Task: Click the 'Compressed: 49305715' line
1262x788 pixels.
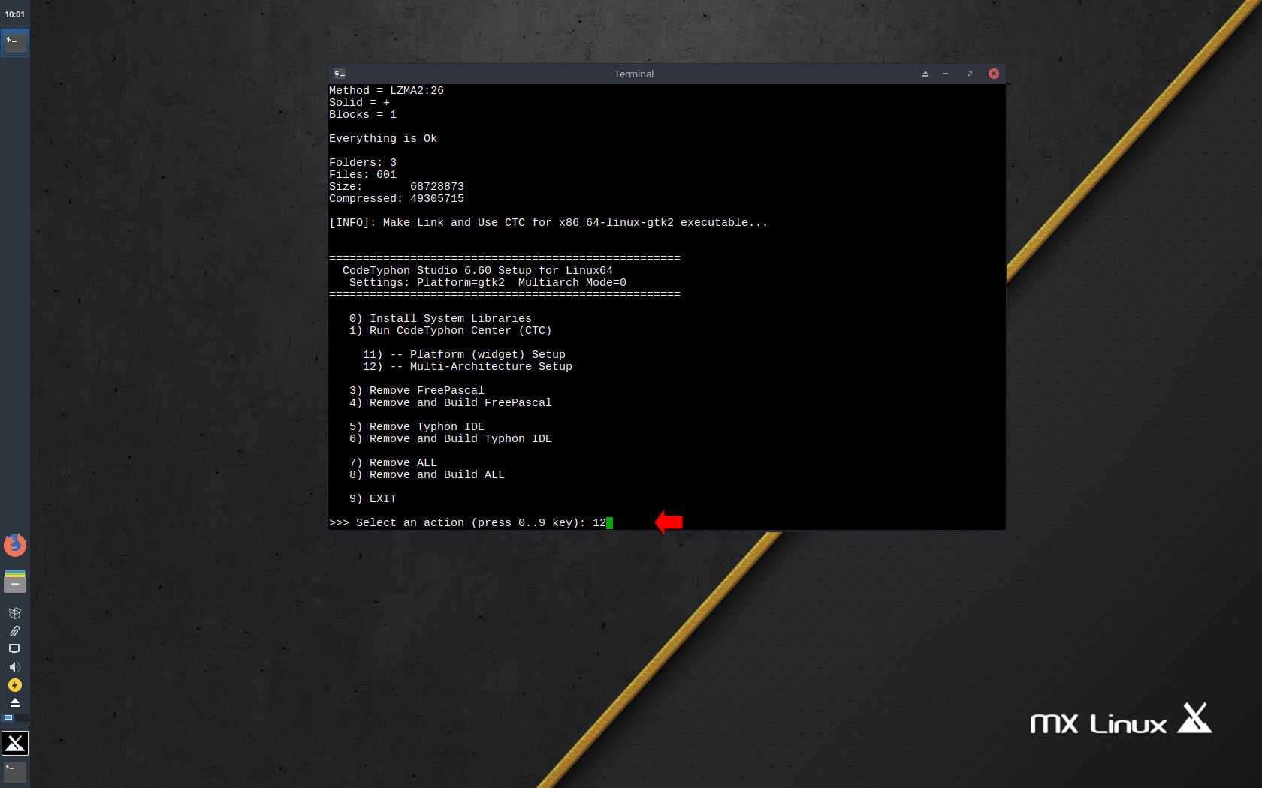Action: click(x=397, y=198)
